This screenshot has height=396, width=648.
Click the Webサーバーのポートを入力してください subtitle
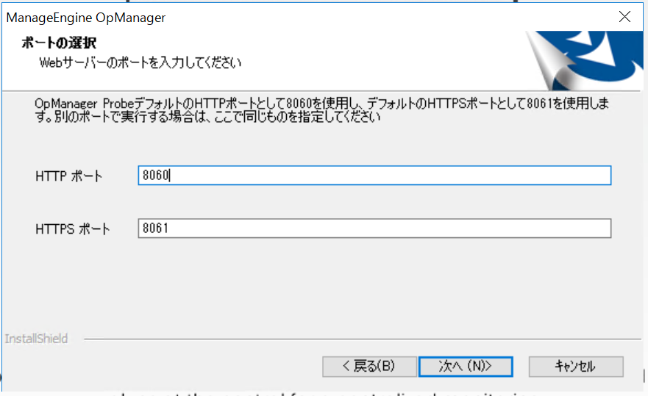click(x=140, y=62)
